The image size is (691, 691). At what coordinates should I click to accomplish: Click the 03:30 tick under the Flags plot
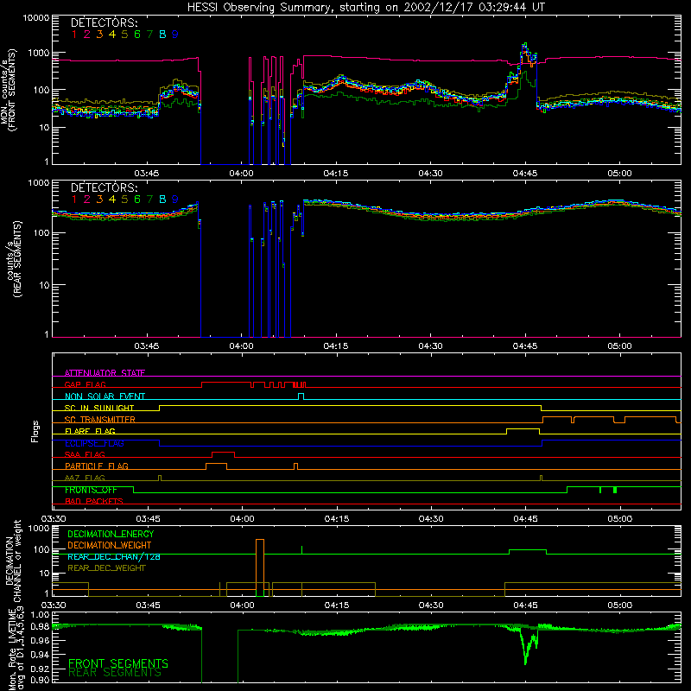pyautogui.click(x=54, y=519)
